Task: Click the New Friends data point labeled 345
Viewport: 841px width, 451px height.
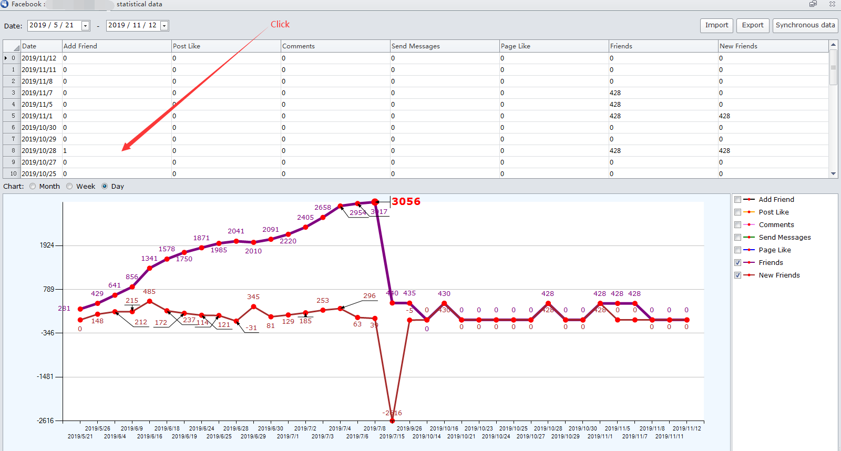Action: pos(253,306)
